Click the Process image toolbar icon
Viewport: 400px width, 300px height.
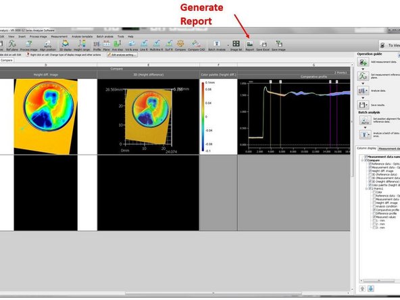pyautogui.click(x=29, y=45)
